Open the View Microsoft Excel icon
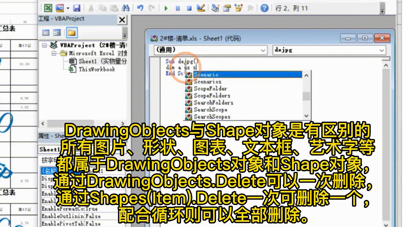The image size is (403, 227). point(48,8)
